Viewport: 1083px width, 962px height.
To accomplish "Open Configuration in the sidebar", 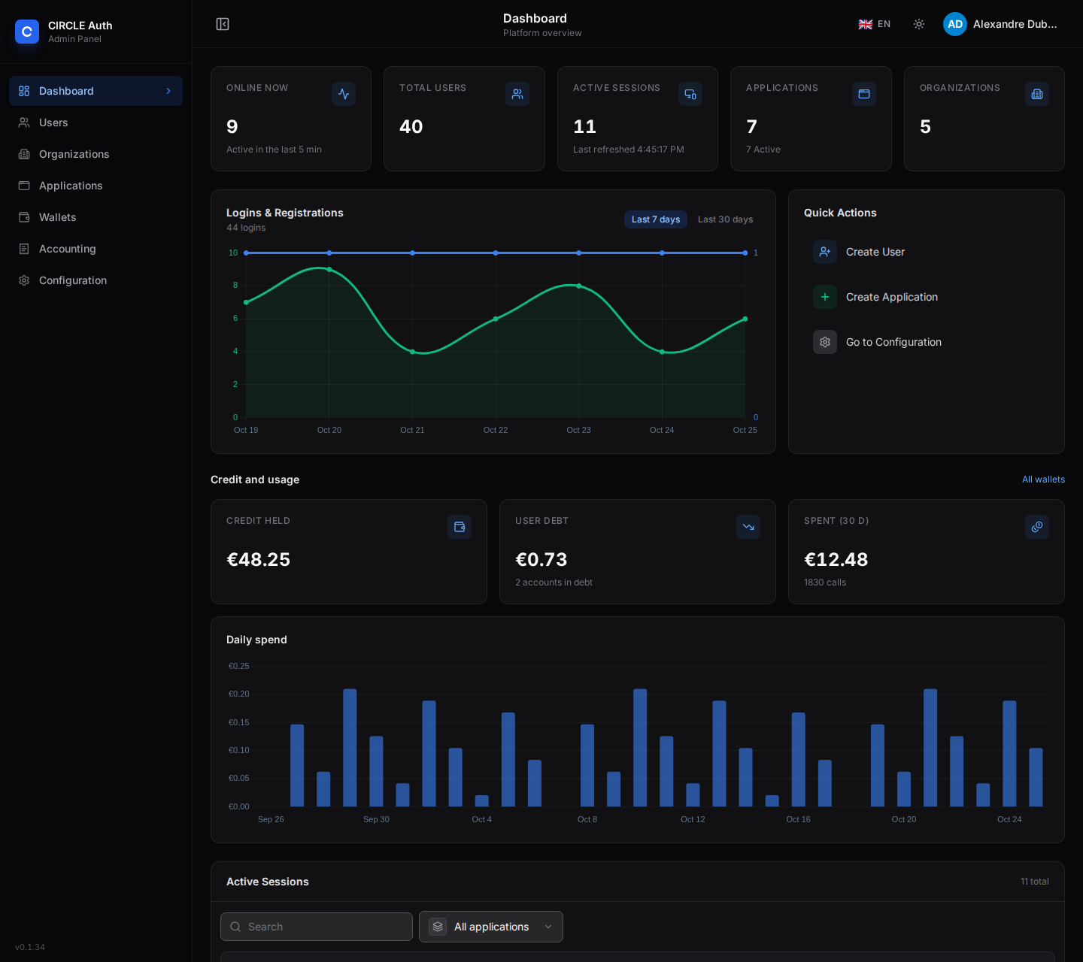I will 96,280.
